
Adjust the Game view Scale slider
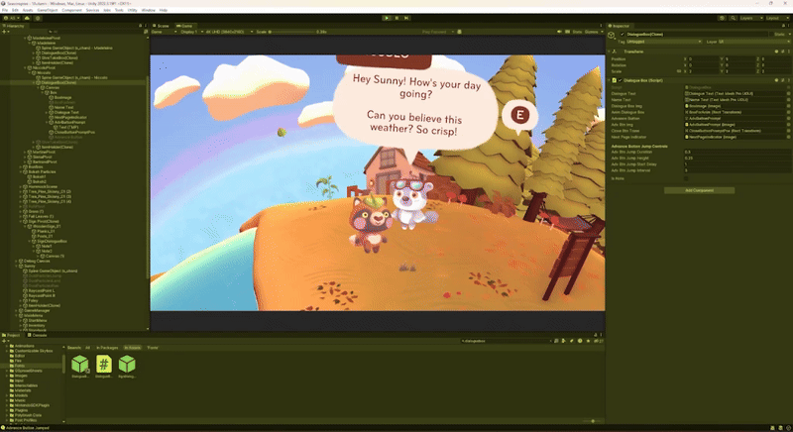point(291,32)
